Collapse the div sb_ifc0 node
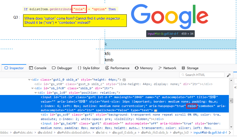 coord(32,88)
